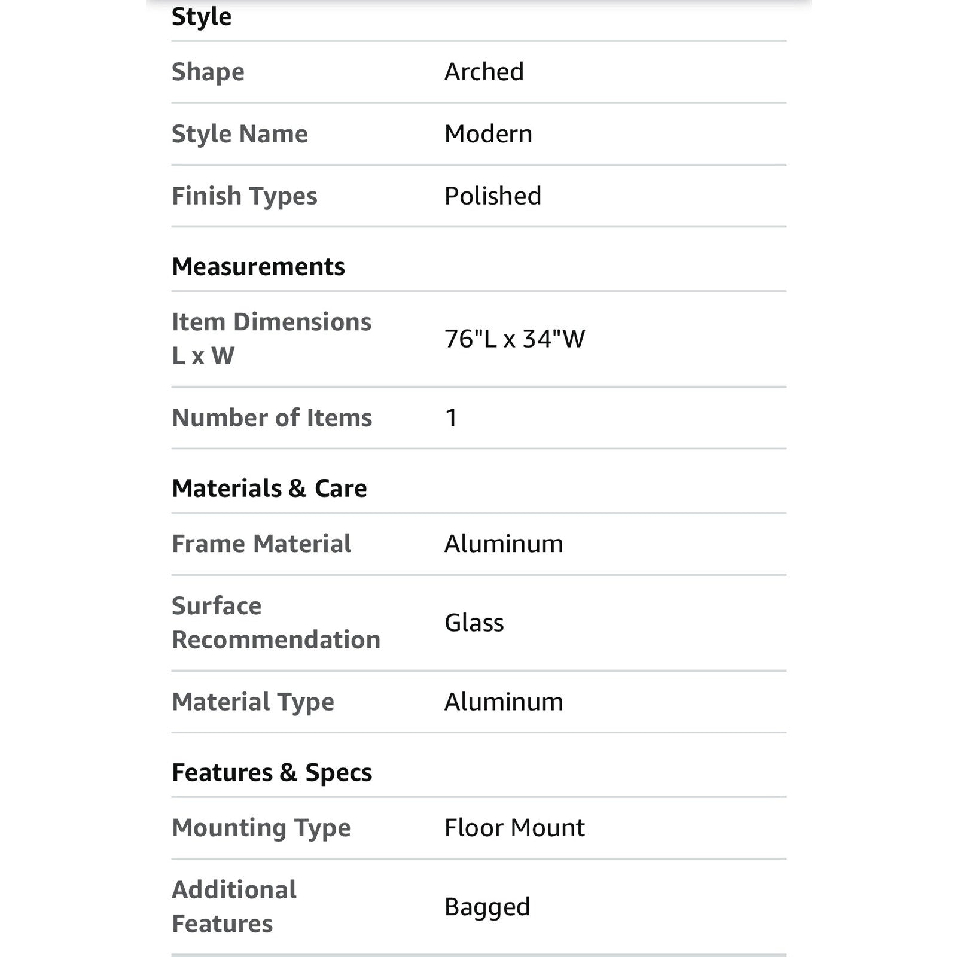Select the Number of Items label
The width and height of the screenshot is (957, 957).
tap(272, 417)
